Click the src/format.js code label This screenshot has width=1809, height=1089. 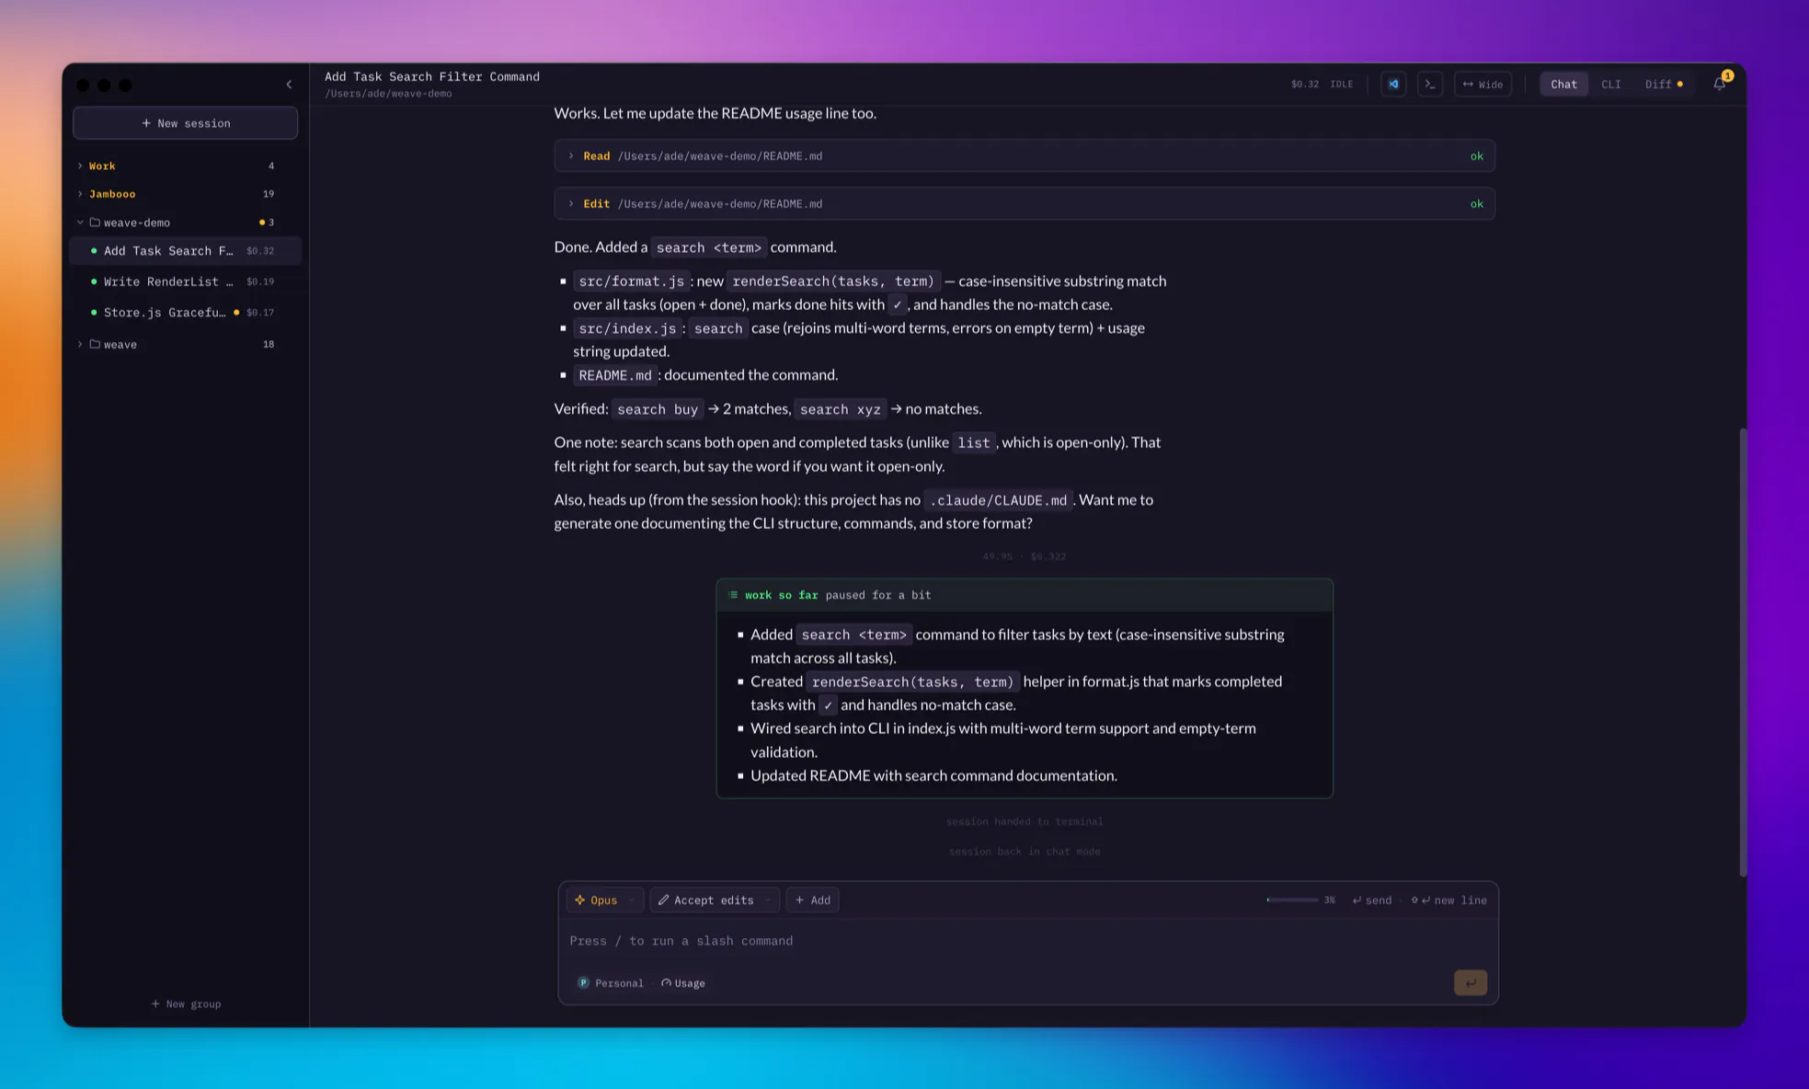(x=631, y=281)
